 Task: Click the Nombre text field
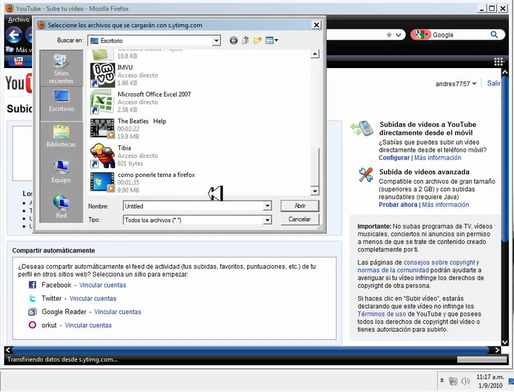pos(193,206)
